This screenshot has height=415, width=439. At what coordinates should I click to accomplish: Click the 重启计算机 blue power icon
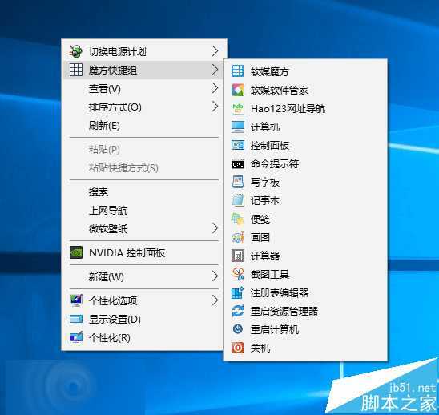237,329
